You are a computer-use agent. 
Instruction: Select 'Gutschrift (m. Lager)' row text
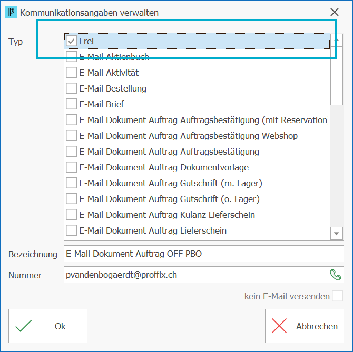coord(221,184)
